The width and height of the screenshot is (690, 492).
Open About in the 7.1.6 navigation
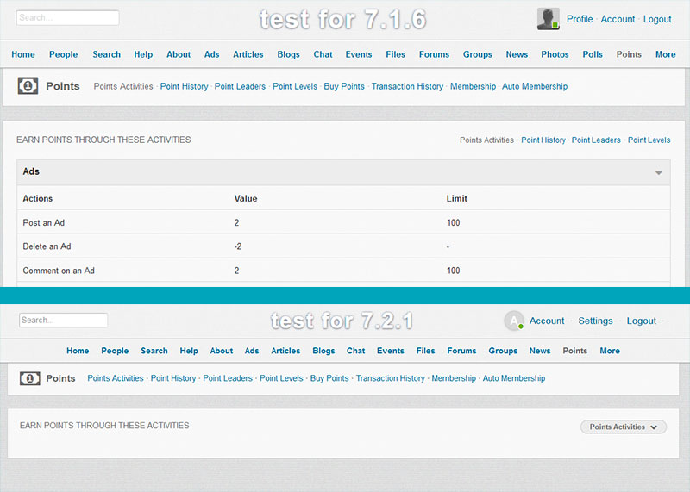(179, 54)
